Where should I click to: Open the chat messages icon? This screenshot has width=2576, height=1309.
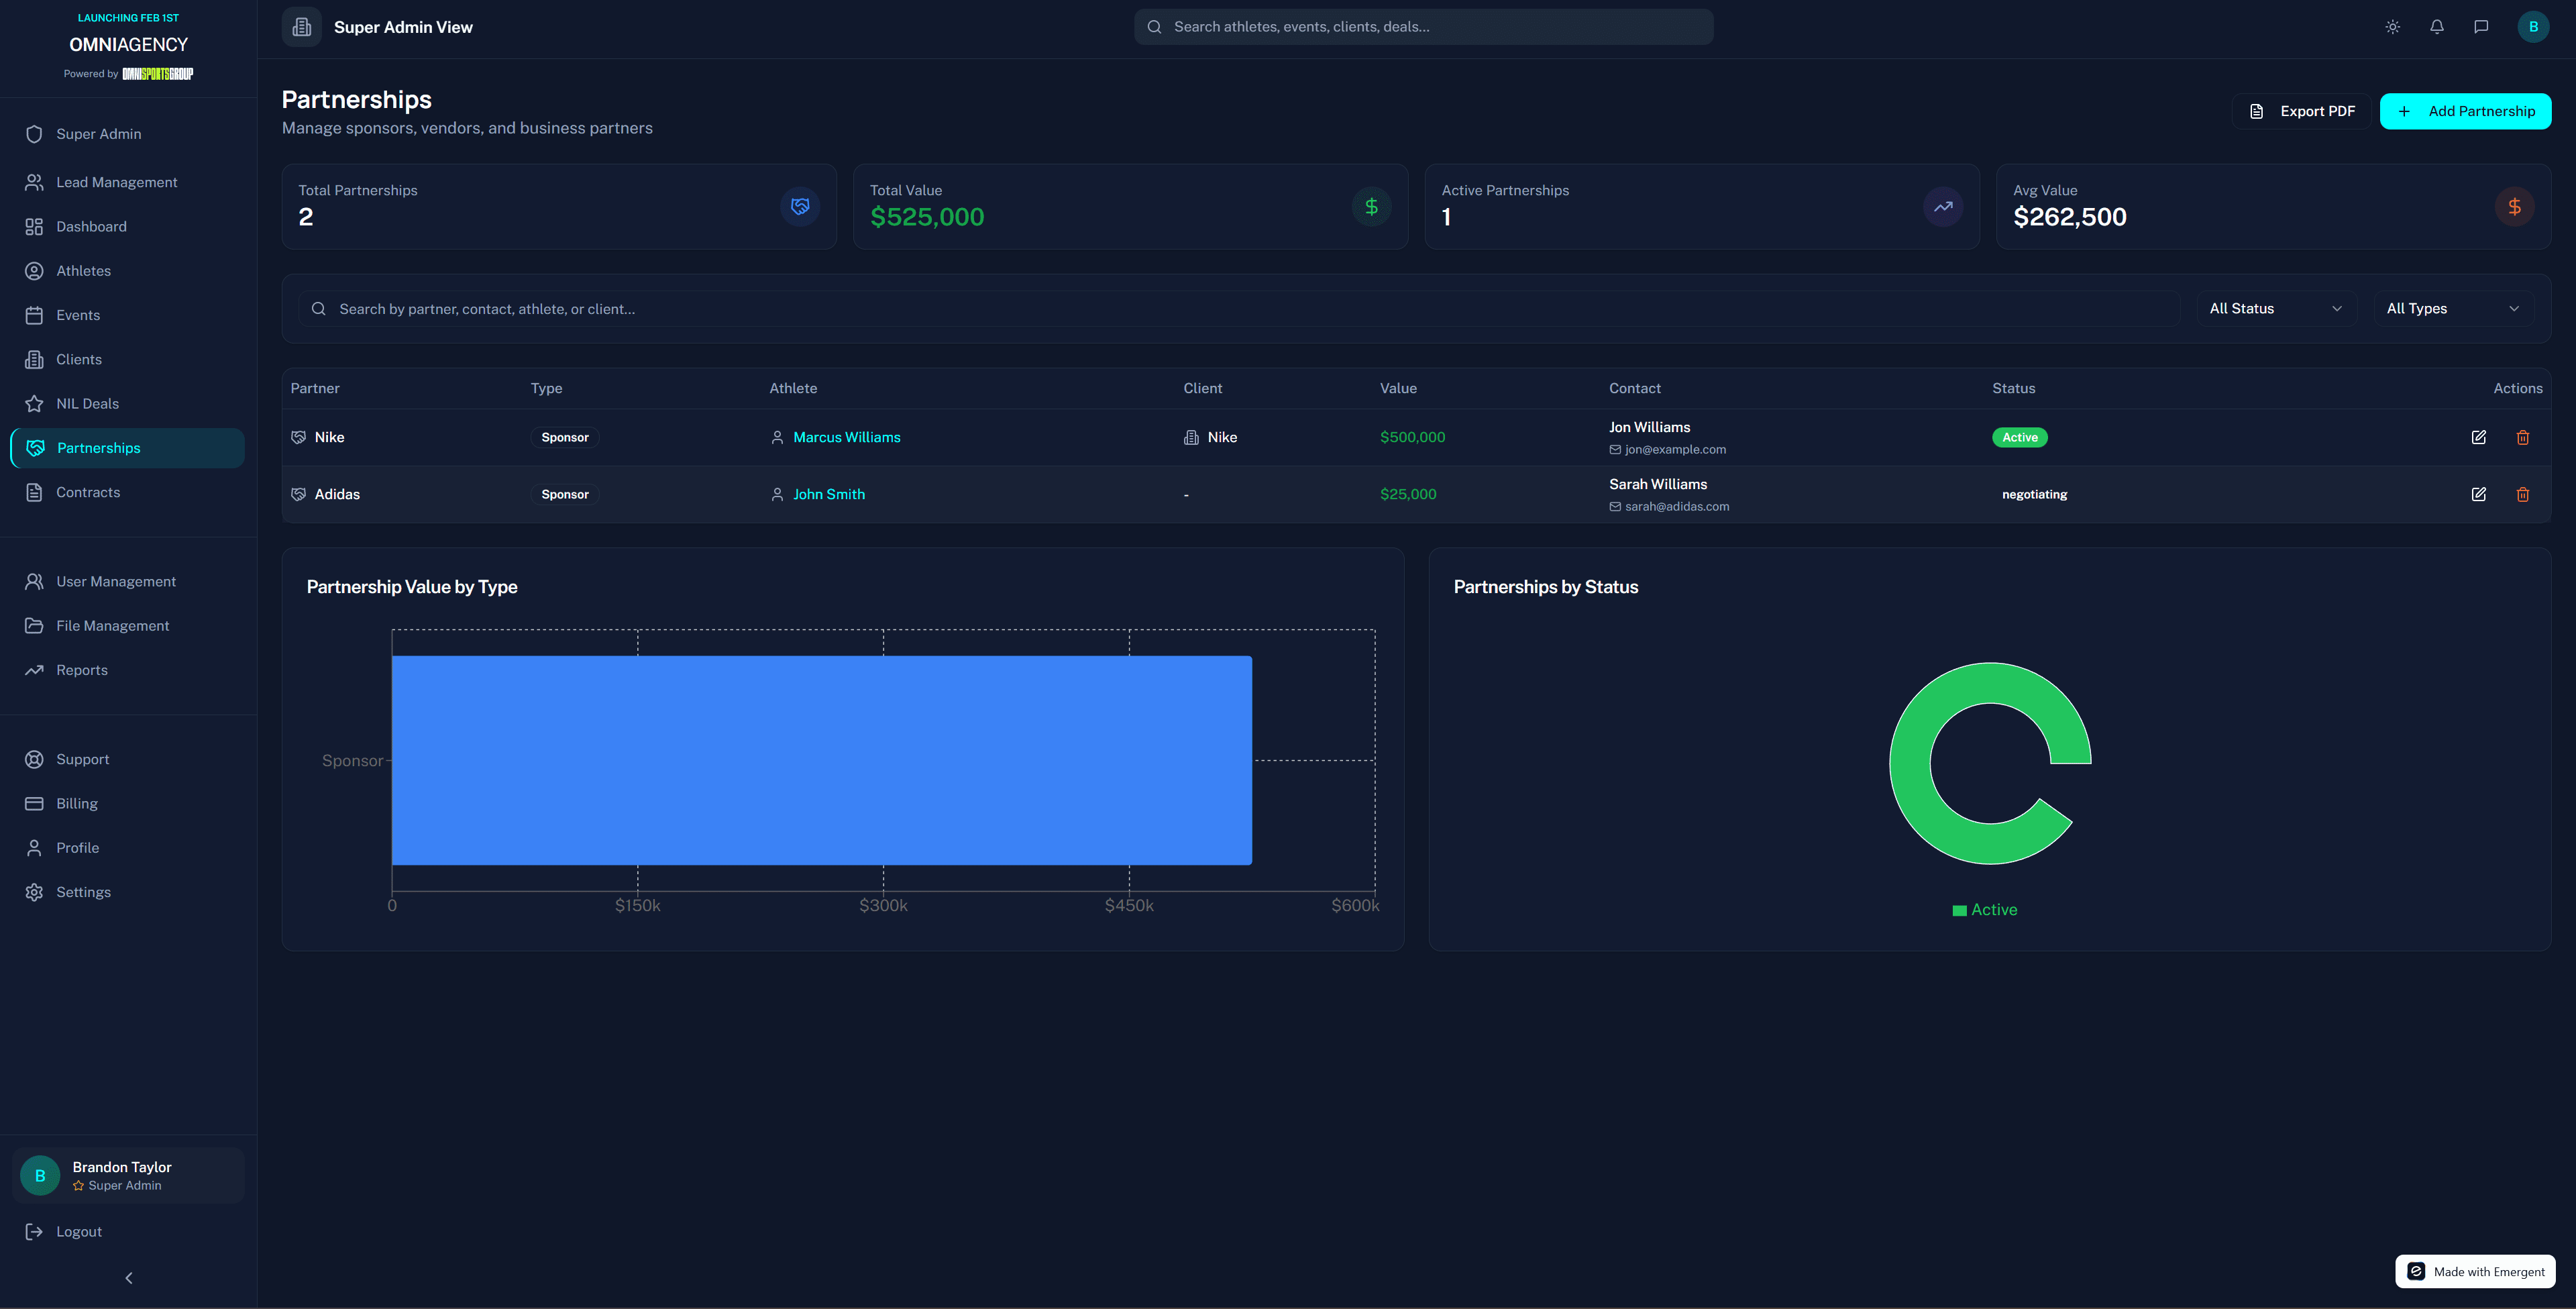click(x=2481, y=27)
